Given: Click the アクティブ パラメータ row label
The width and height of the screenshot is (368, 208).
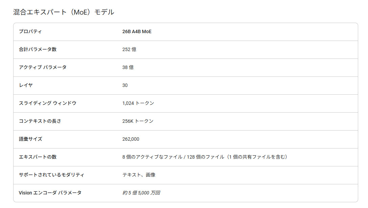Looking at the screenshot, I should point(43,67).
